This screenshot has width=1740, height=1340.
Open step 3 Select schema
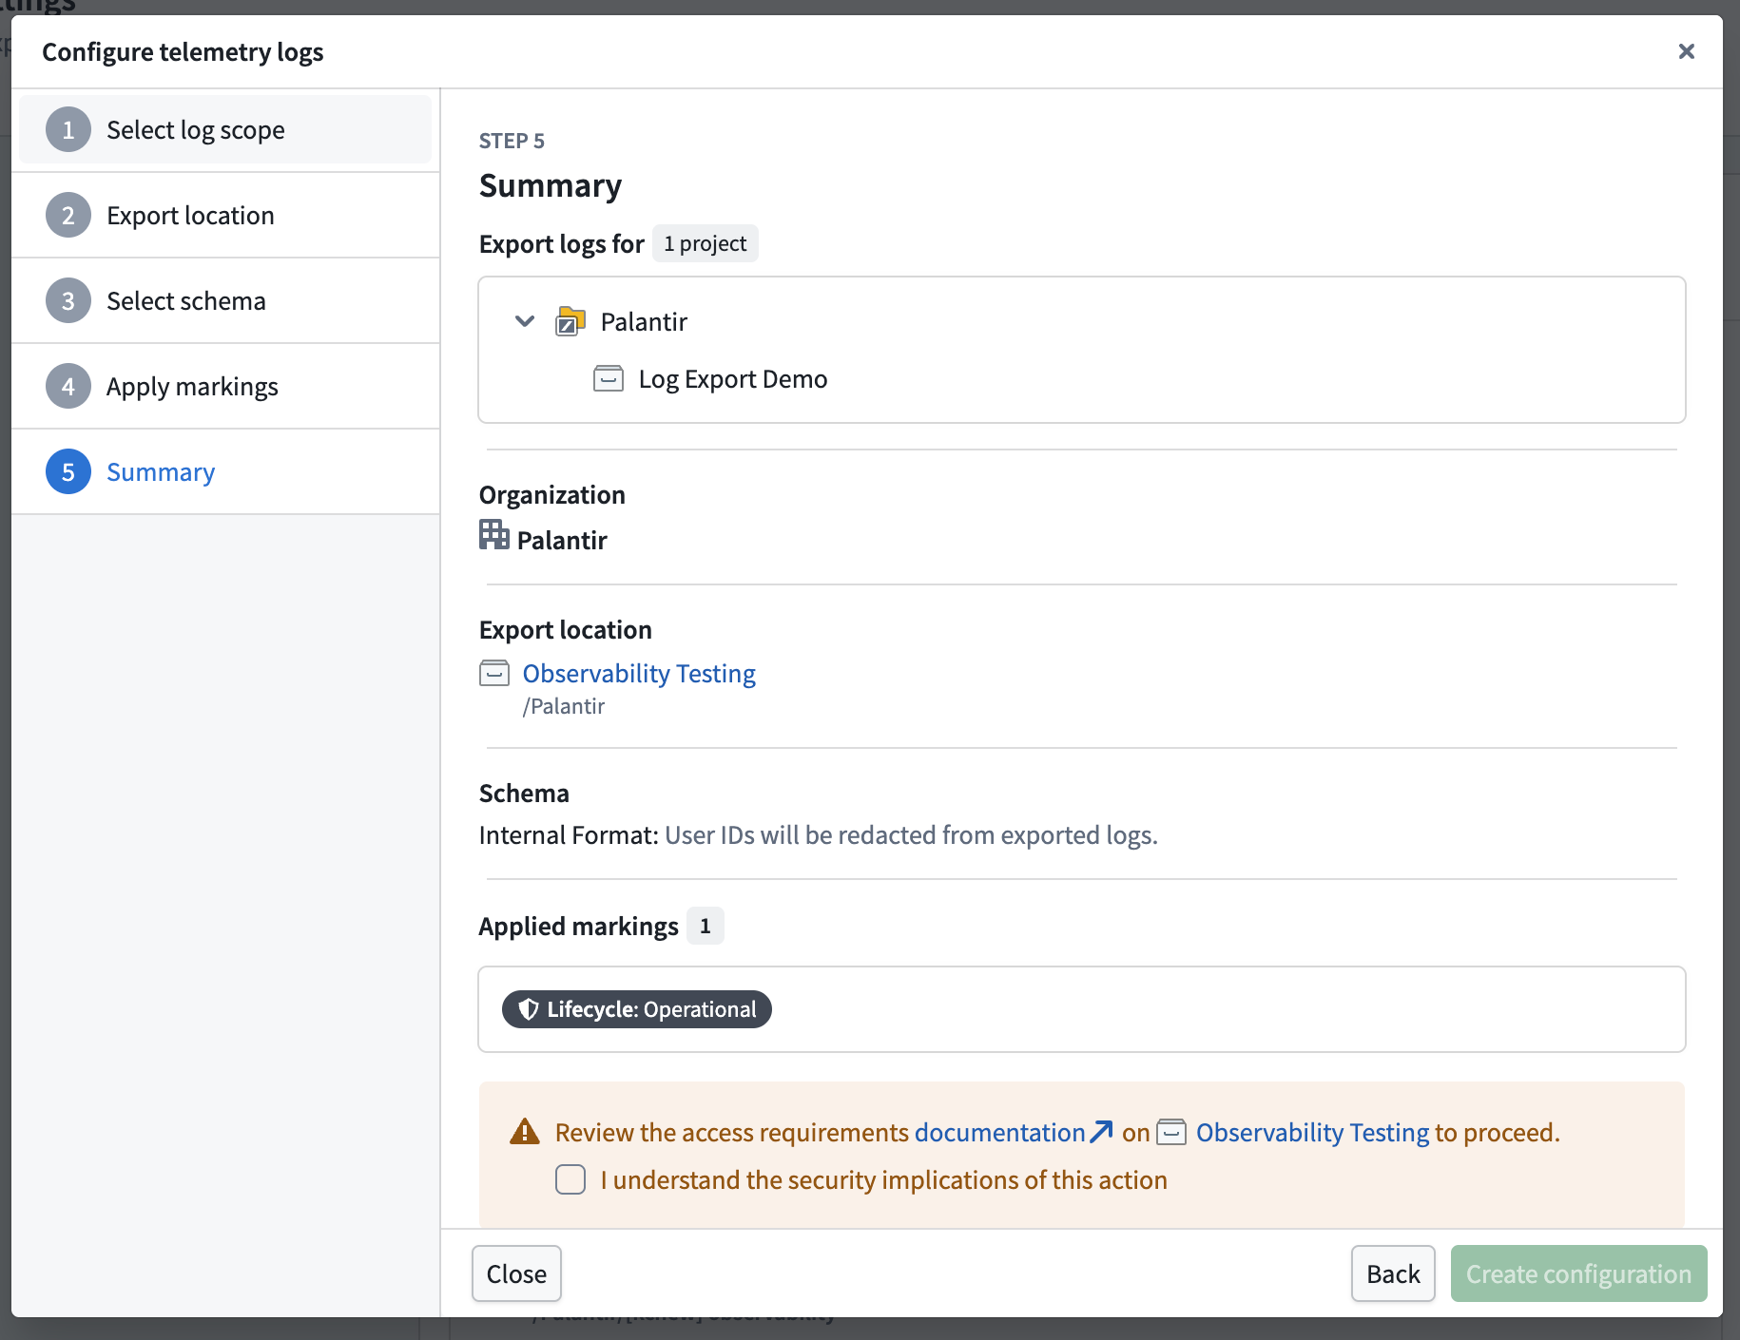(225, 300)
